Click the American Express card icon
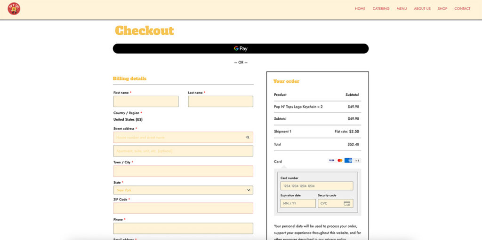The height and width of the screenshot is (240, 482). click(x=348, y=161)
